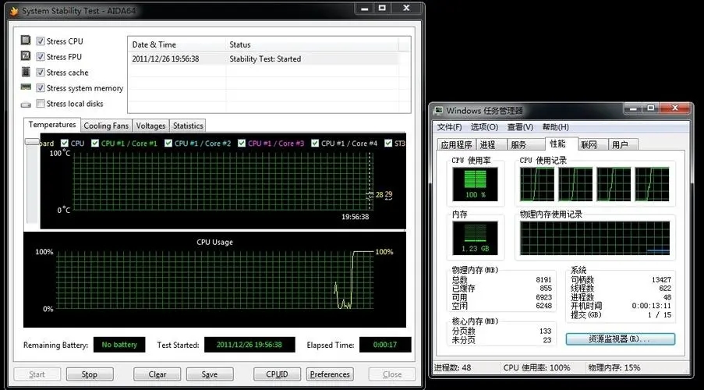Viewport: 704px width, 390px height.
Task: Click the FPU icon beside Stress FPU
Action: pyautogui.click(x=26, y=56)
